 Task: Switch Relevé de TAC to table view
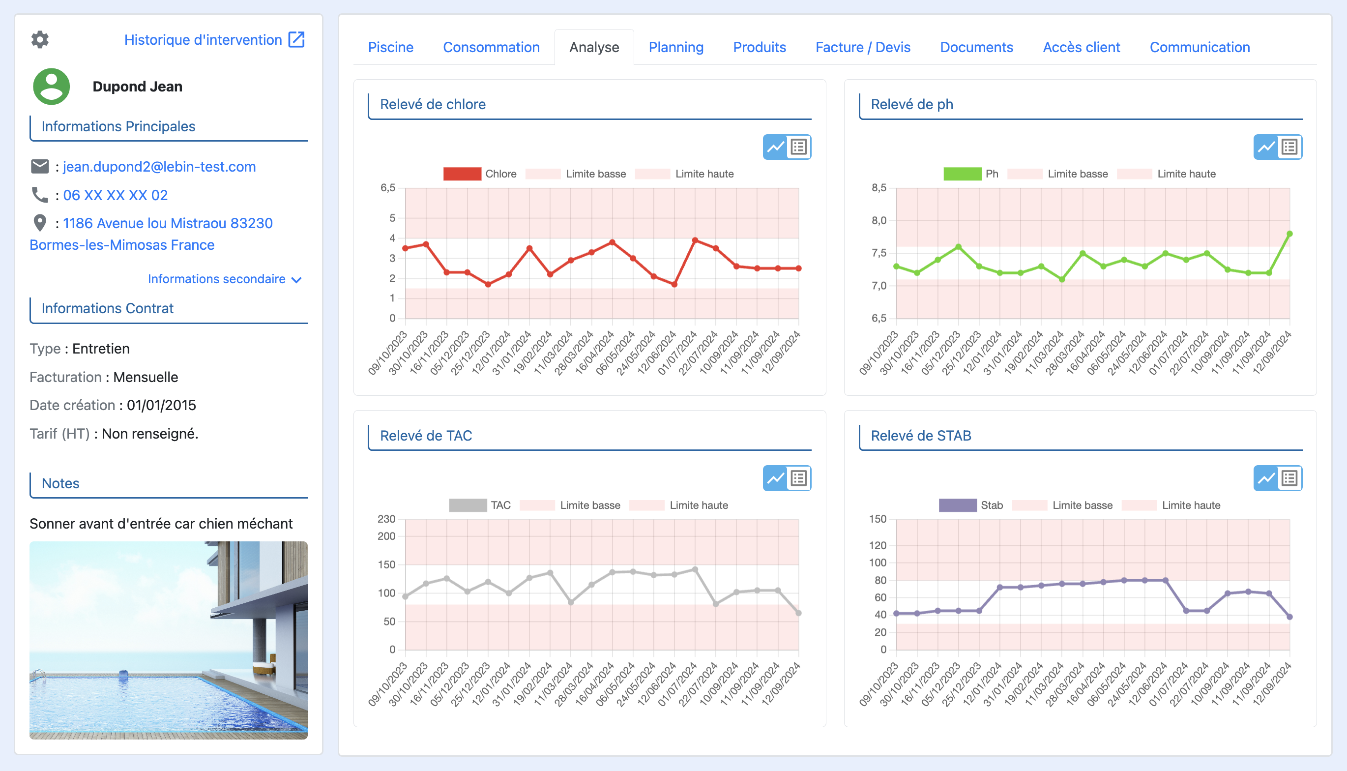(x=799, y=479)
